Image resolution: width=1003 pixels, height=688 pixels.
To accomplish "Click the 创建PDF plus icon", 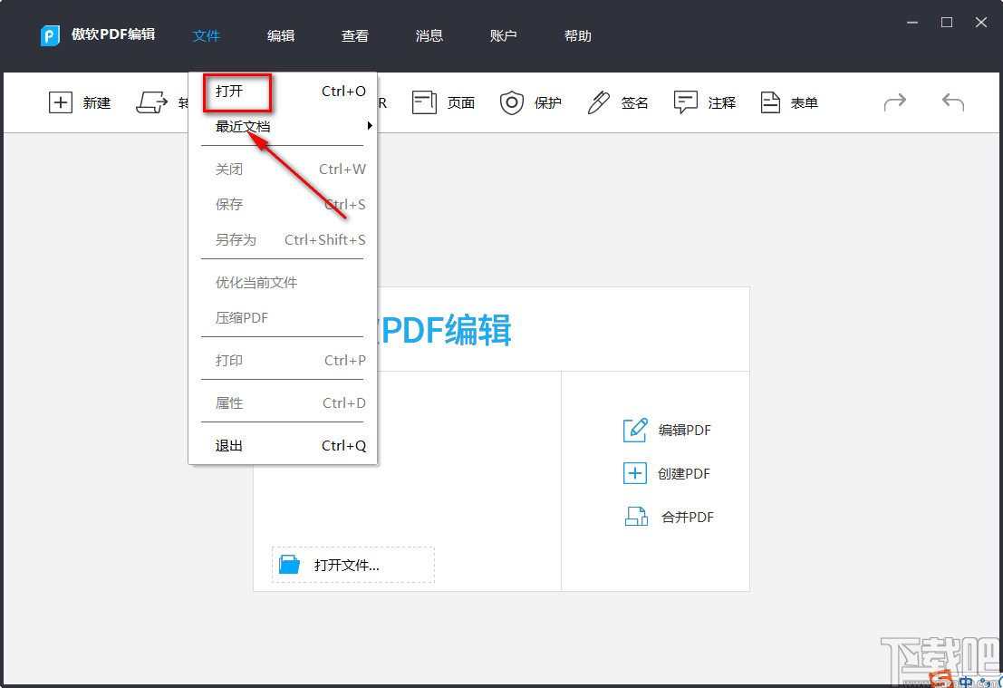I will click(x=635, y=473).
